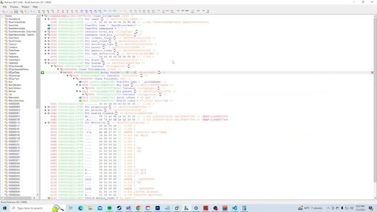Expand the Ptr generic_class node

coord(46,51)
